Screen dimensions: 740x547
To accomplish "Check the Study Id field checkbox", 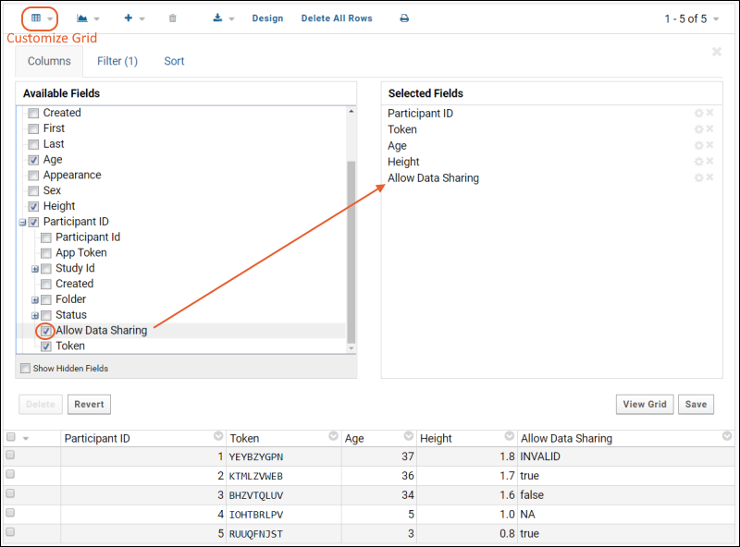I will click(45, 269).
